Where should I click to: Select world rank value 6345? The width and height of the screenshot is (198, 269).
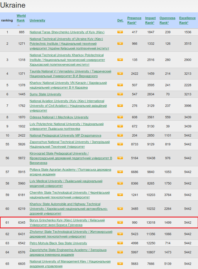point(22,222)
